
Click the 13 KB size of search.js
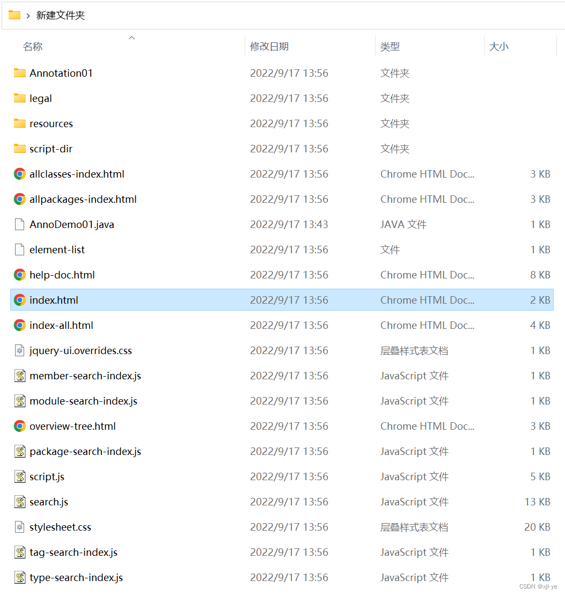click(537, 502)
